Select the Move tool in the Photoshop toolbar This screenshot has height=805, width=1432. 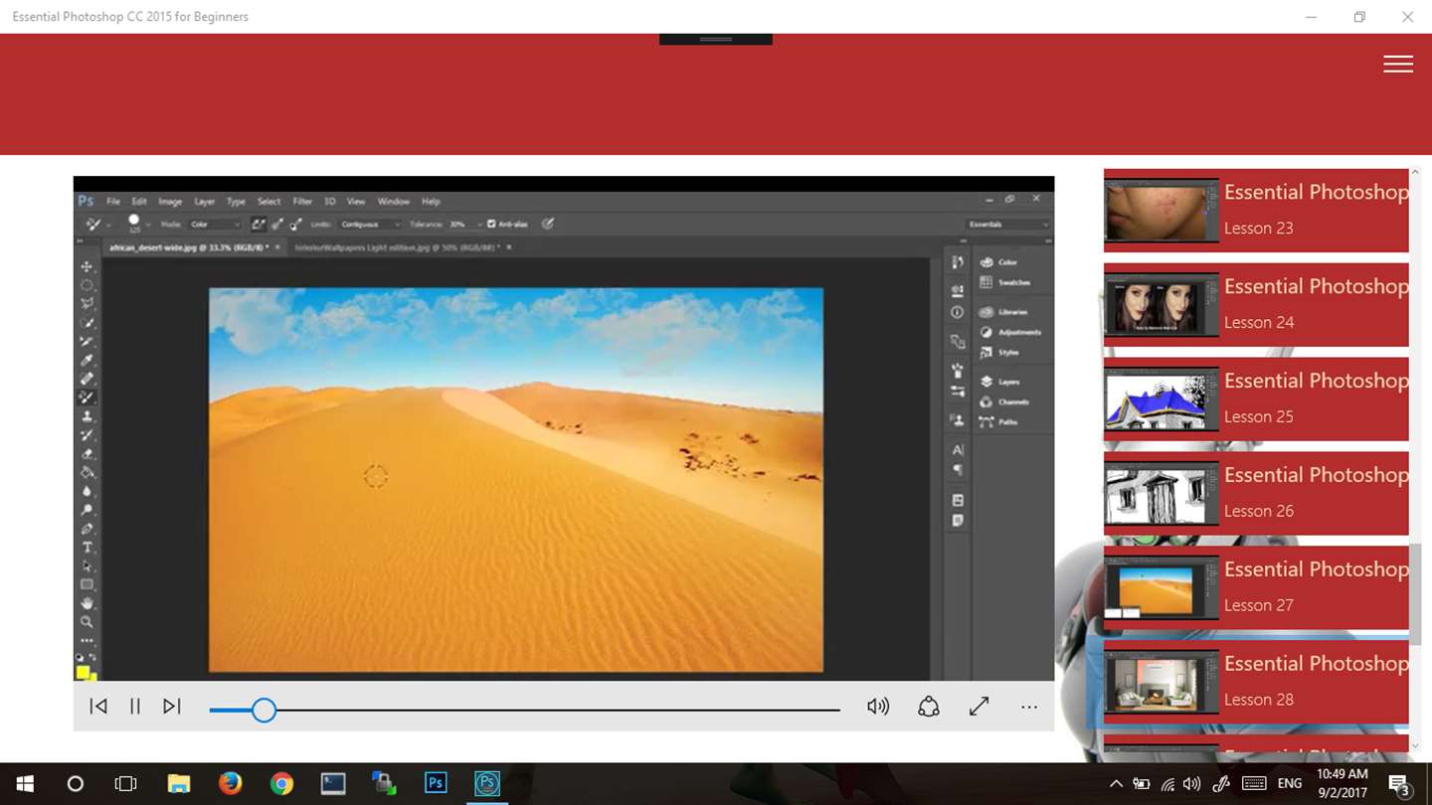tap(88, 266)
